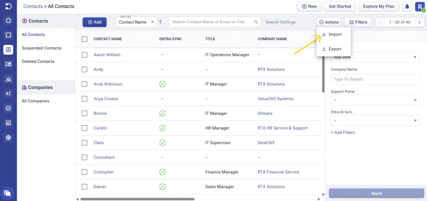Screen dimensions: 427x201
Task: Click the Get Started button
Action: click(340, 7)
